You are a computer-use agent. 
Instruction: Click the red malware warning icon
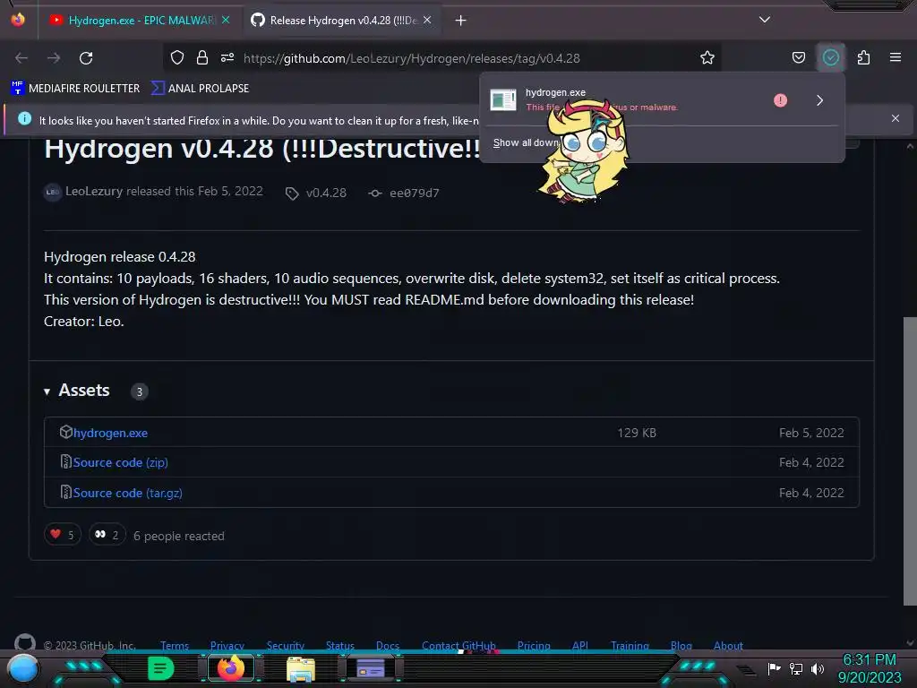tap(780, 100)
